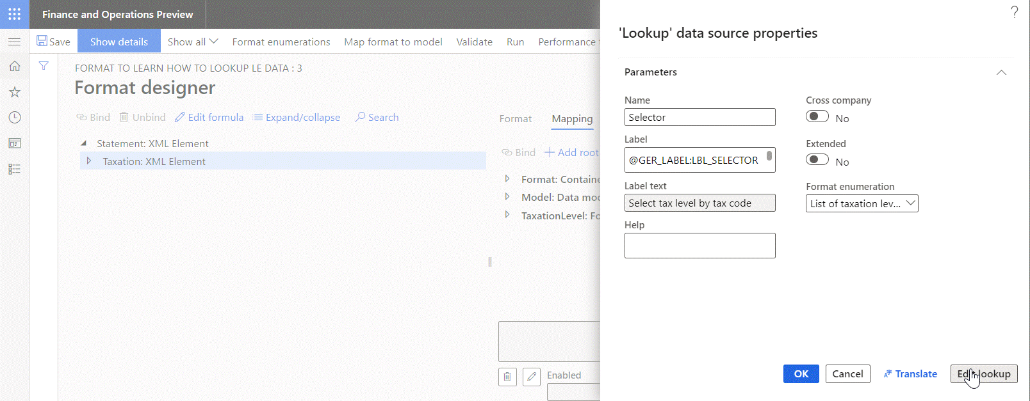This screenshot has width=1030, height=401.
Task: Open Format enumerations
Action: 281,42
